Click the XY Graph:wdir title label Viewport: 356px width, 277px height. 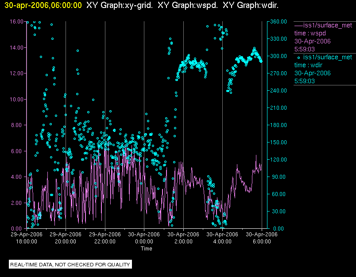(x=251, y=5)
